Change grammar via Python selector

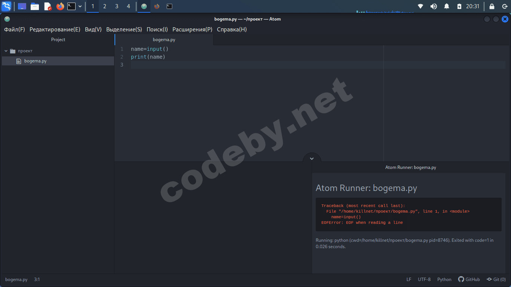pyautogui.click(x=444, y=280)
